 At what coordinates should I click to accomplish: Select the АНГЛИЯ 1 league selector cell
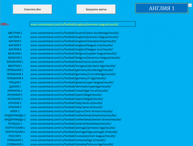coord(162,8)
